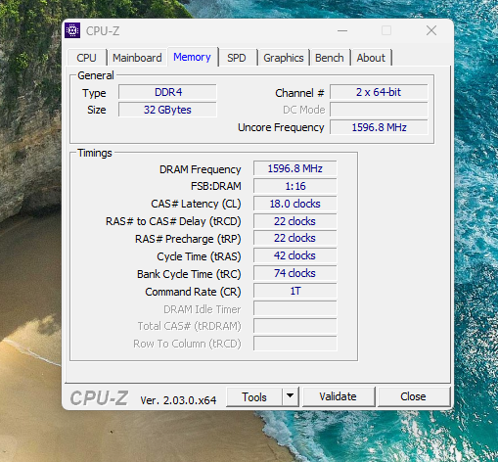Click the DDR4 memory type value

(167, 92)
